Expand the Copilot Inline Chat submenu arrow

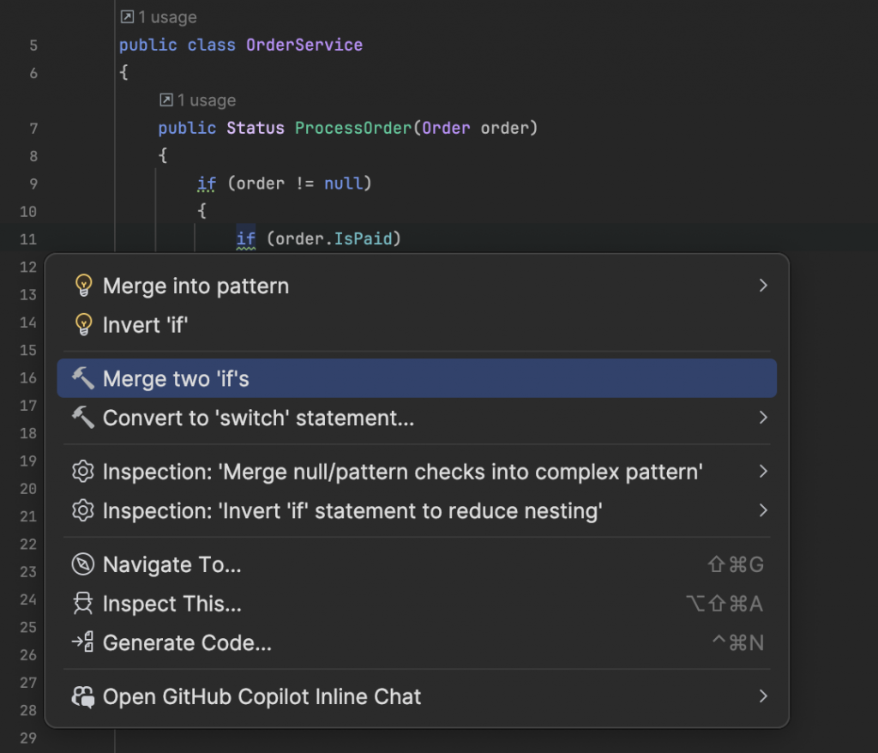pyautogui.click(x=763, y=696)
